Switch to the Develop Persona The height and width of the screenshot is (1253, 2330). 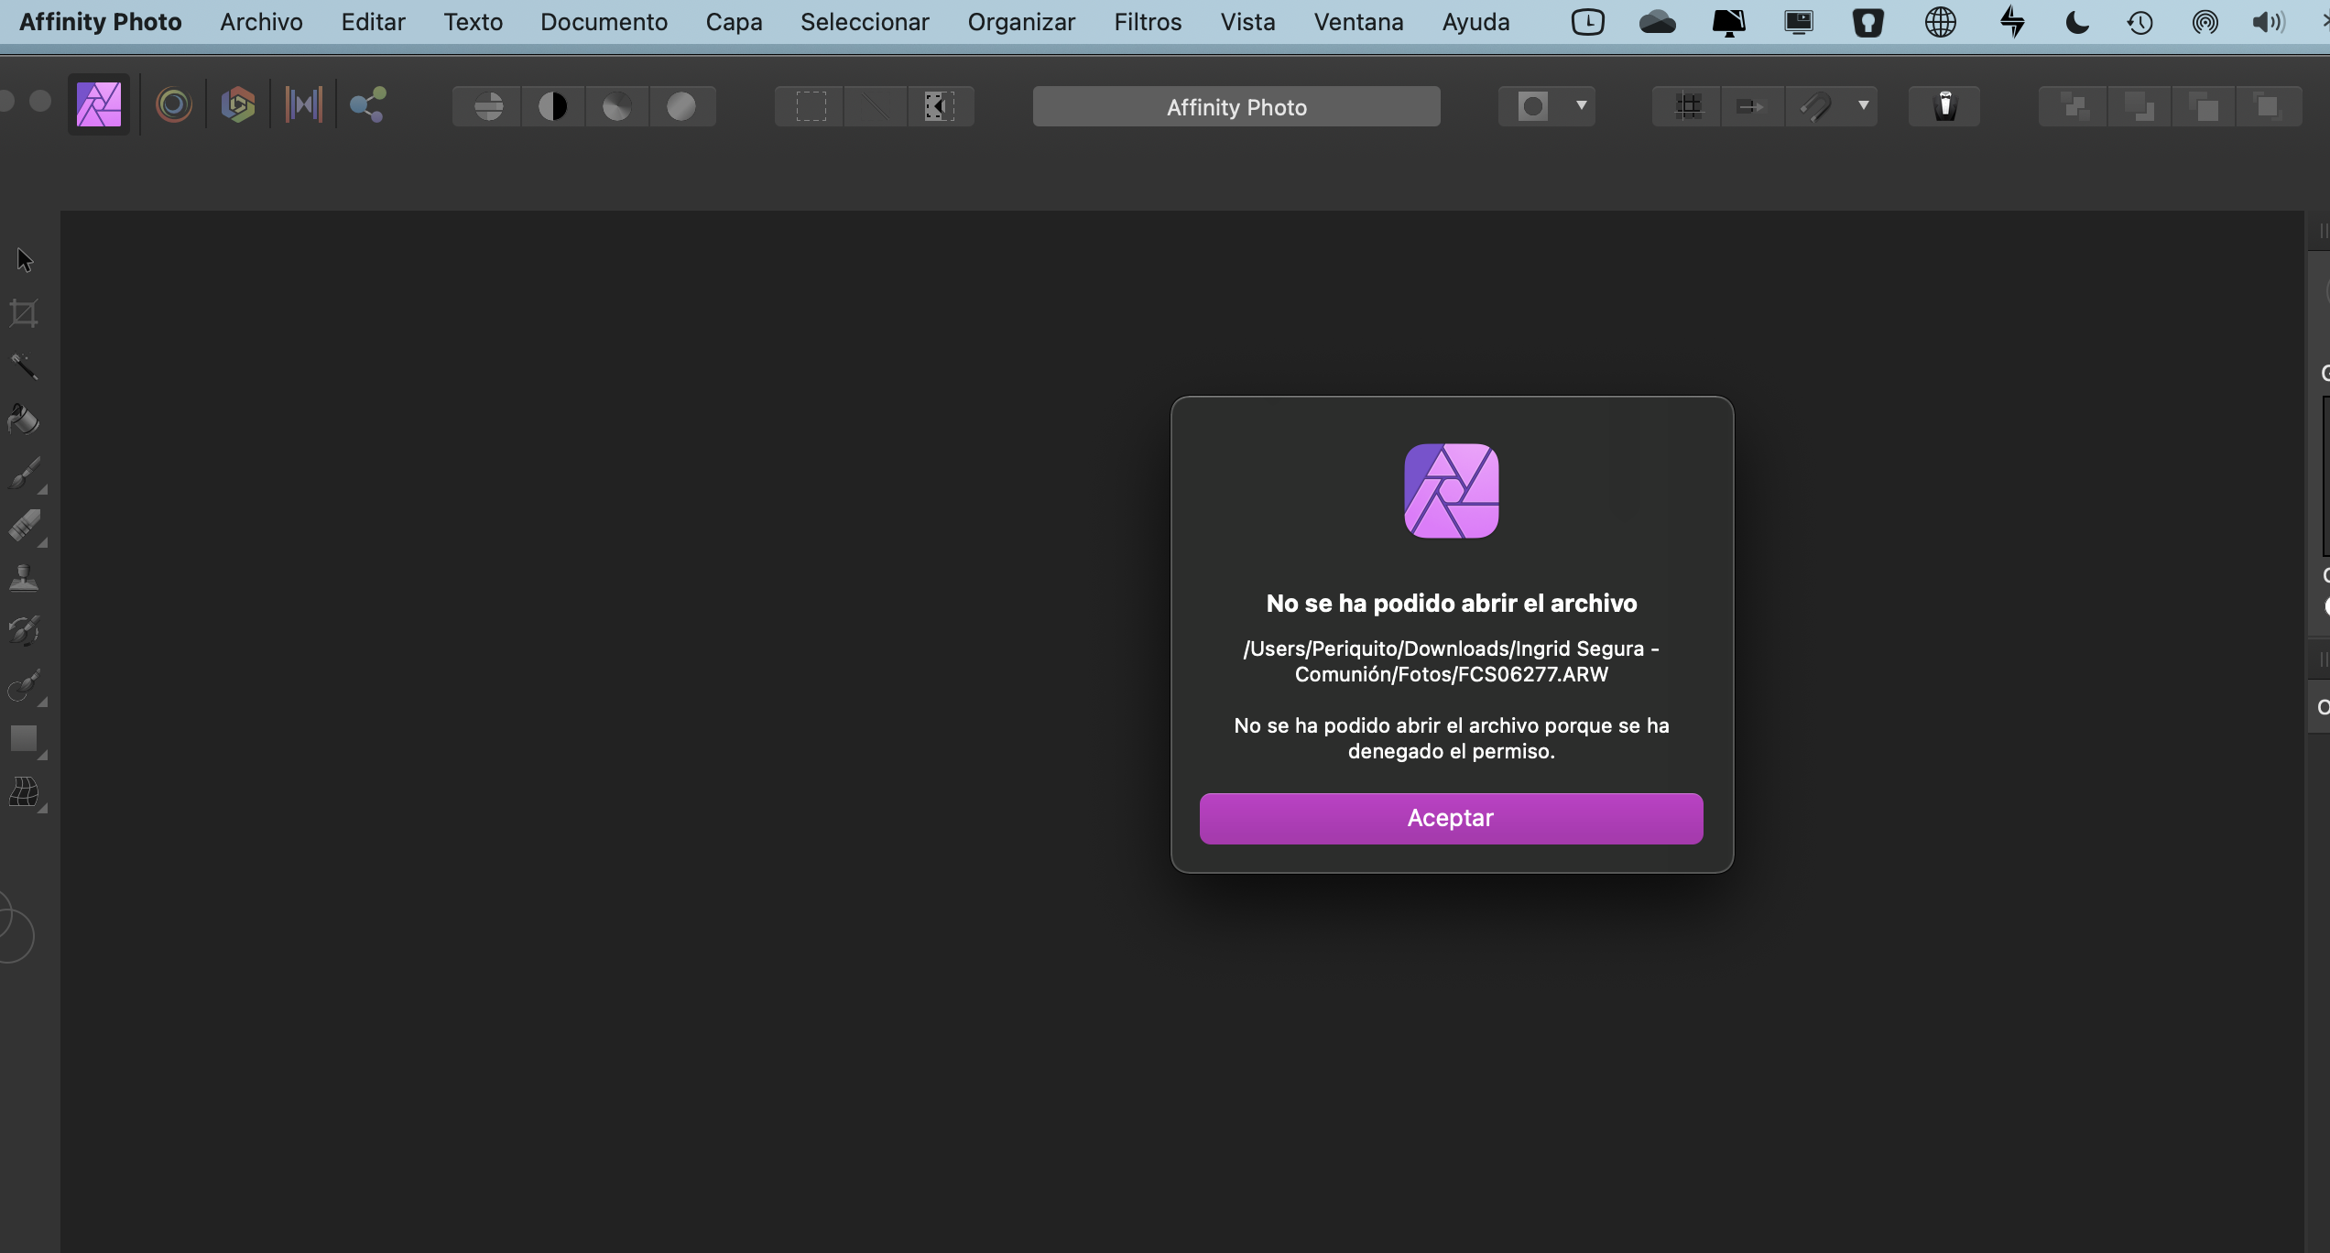(238, 105)
